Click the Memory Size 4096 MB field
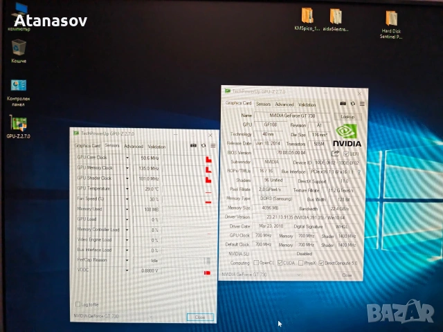 click(270, 207)
